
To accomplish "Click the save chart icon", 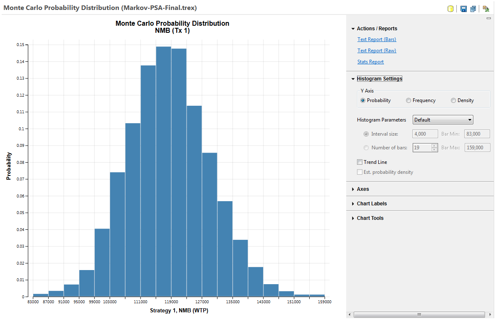I will [x=463, y=8].
